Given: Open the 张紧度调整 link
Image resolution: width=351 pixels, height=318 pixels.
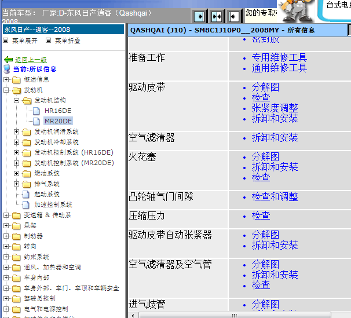Looking at the screenshot, I should tap(275, 108).
